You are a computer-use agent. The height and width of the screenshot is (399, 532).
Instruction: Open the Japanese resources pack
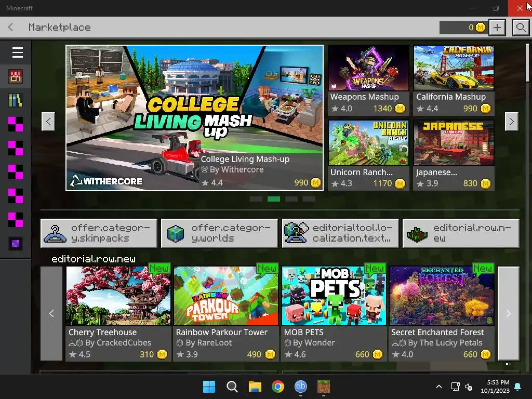tap(454, 155)
